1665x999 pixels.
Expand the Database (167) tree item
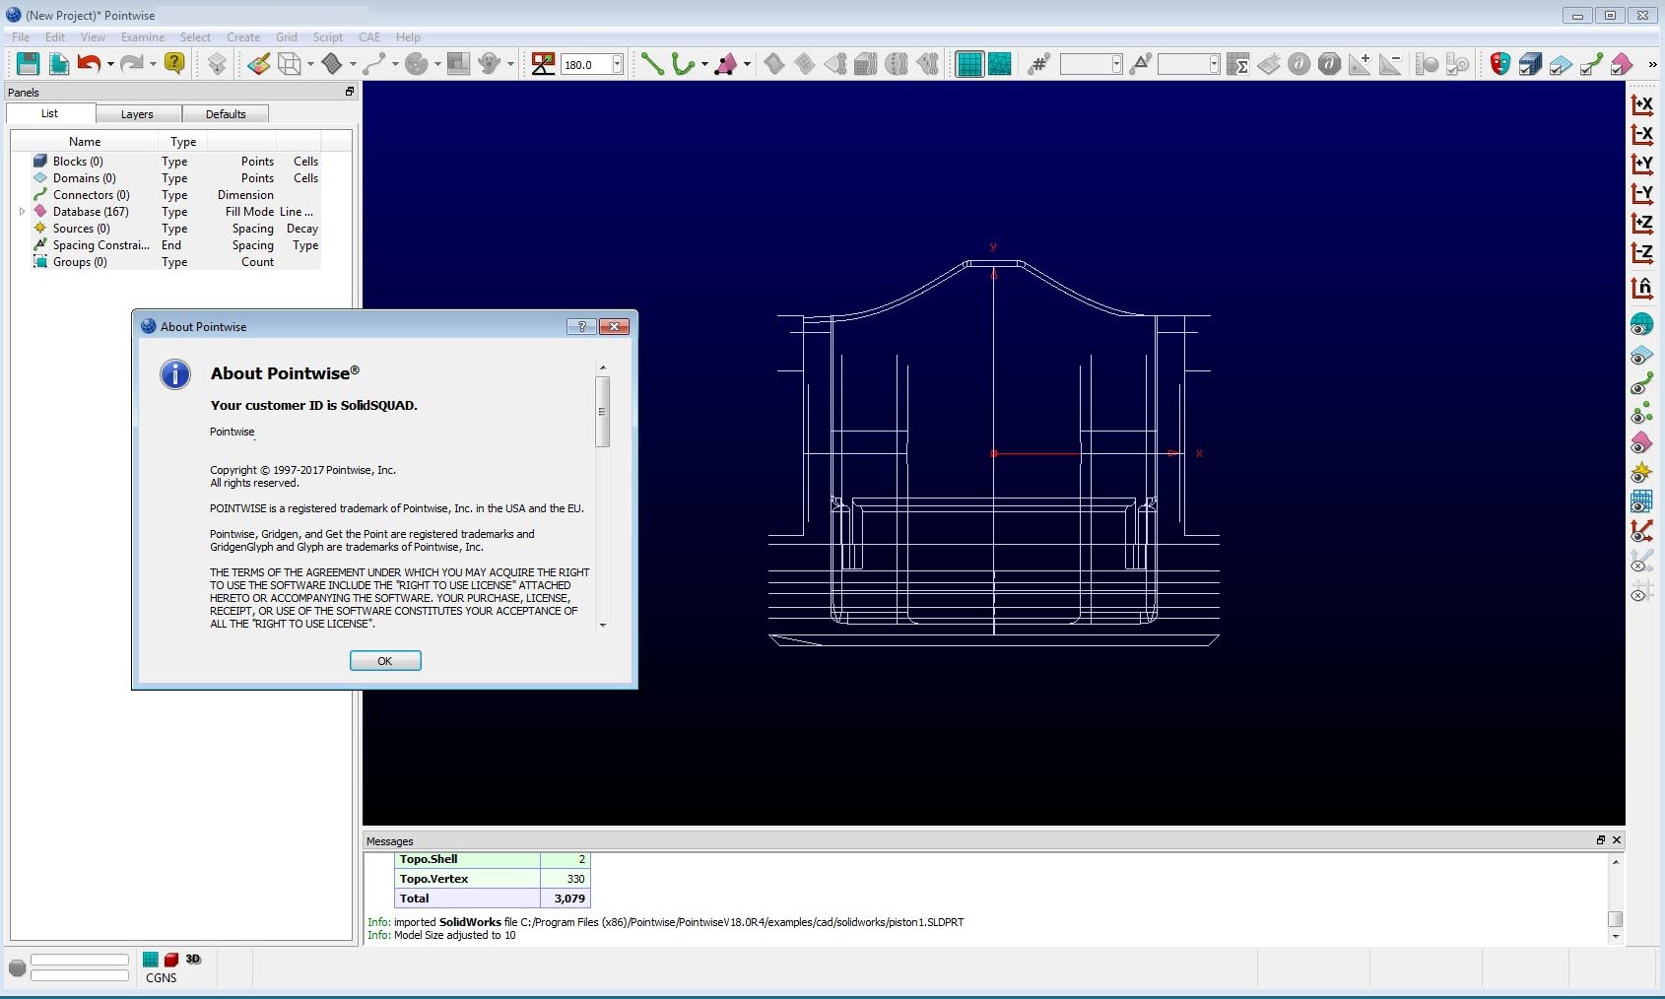(22, 212)
